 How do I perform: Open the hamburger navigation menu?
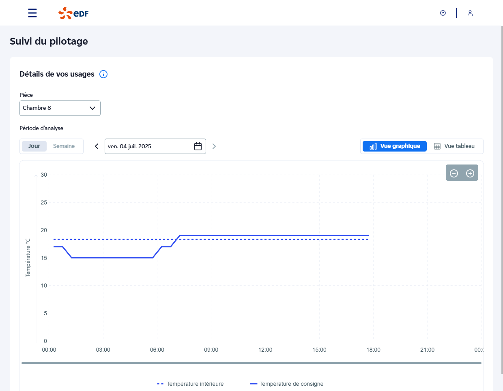pyautogui.click(x=32, y=13)
